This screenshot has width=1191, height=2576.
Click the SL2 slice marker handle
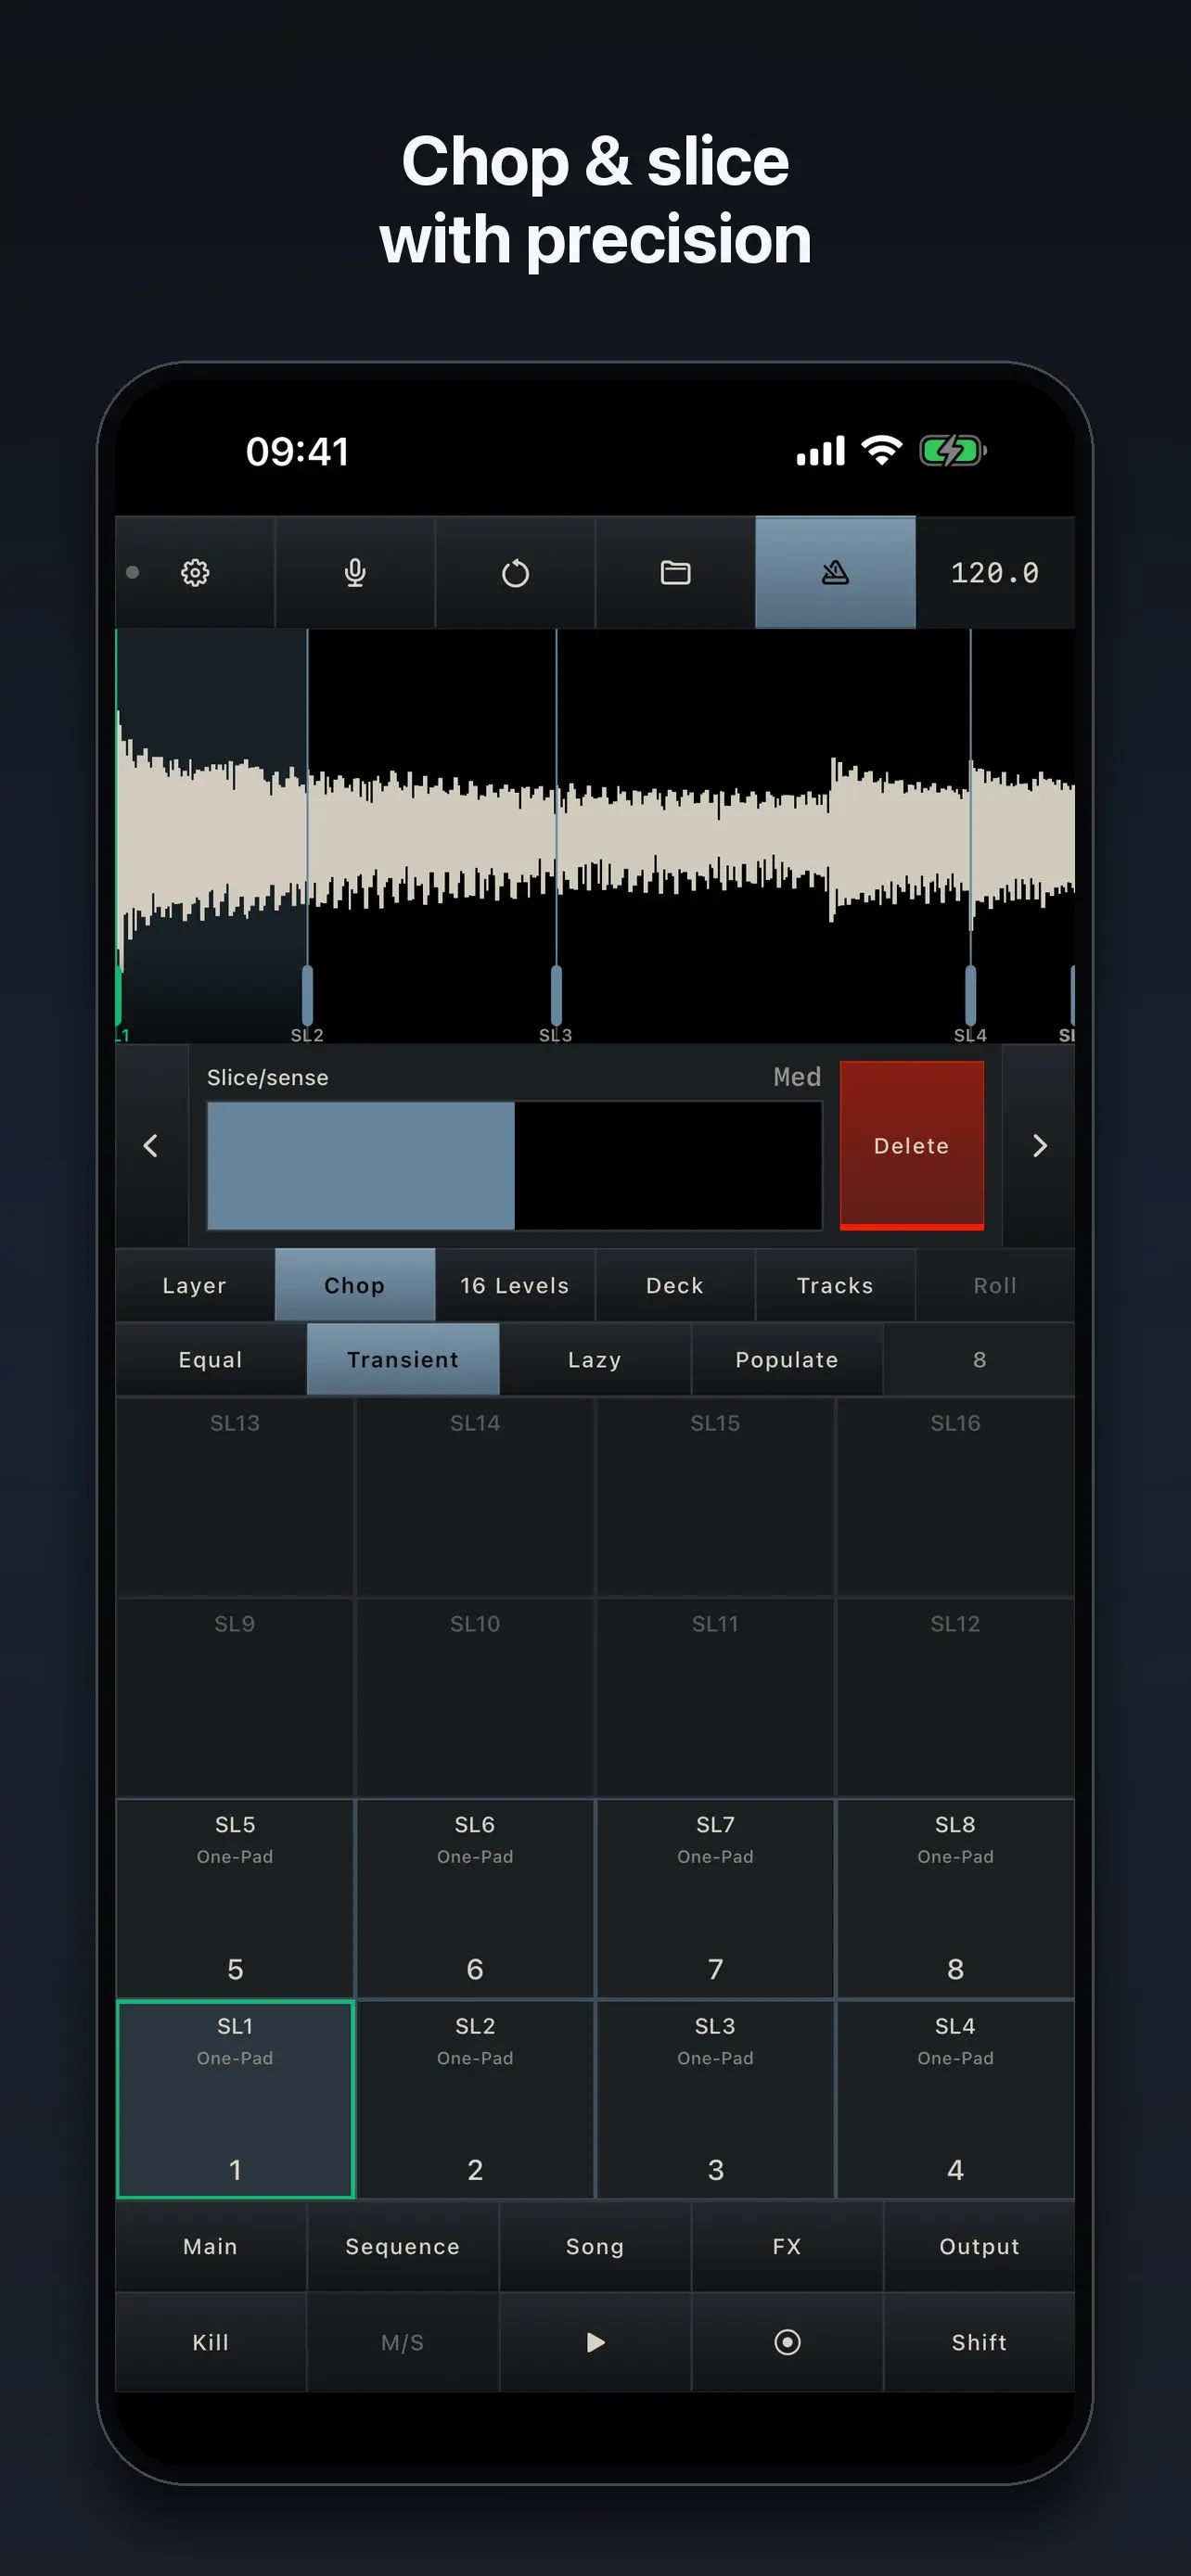[307, 994]
